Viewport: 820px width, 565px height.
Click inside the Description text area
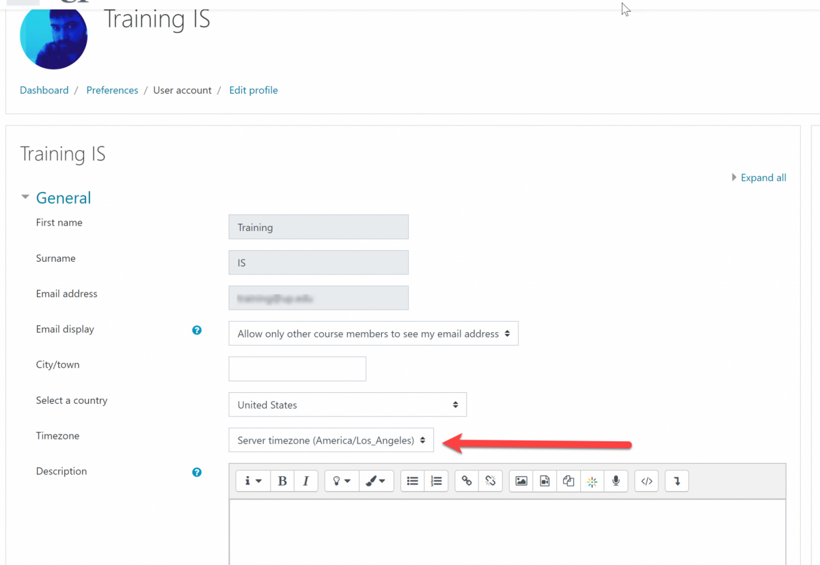(x=507, y=532)
